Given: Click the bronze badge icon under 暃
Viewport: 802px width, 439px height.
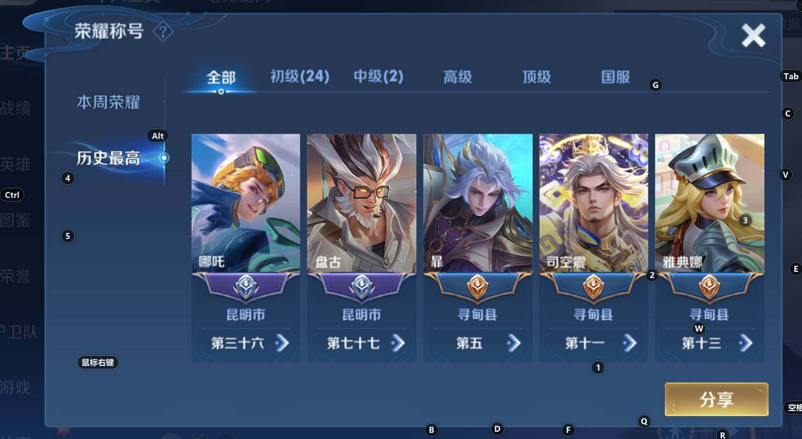Looking at the screenshot, I should click(x=478, y=287).
